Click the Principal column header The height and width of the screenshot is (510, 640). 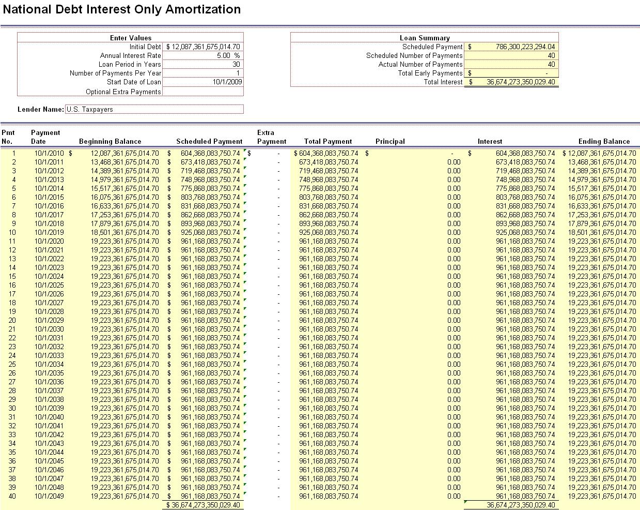(x=390, y=141)
